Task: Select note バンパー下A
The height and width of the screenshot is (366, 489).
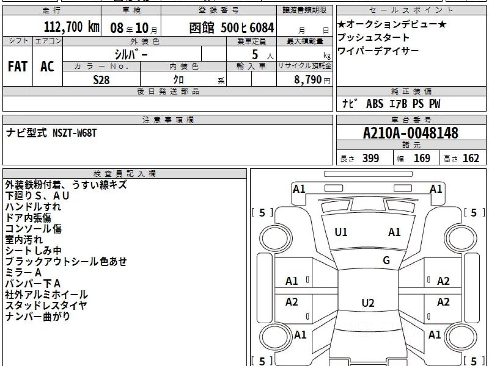Action: [33, 283]
